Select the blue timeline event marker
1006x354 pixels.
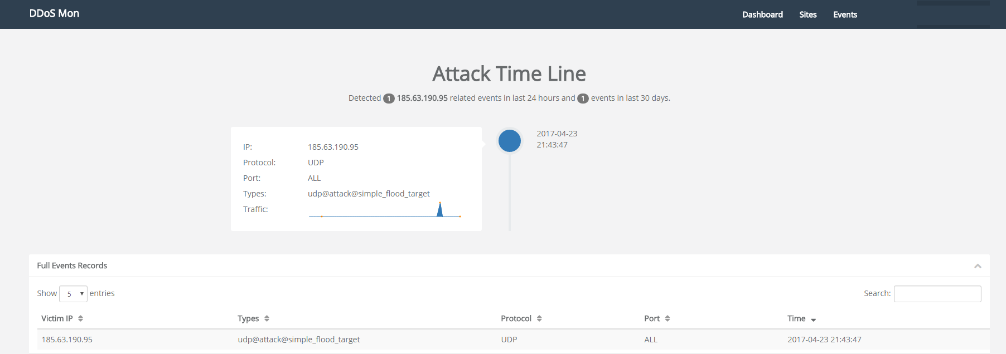[x=509, y=141]
